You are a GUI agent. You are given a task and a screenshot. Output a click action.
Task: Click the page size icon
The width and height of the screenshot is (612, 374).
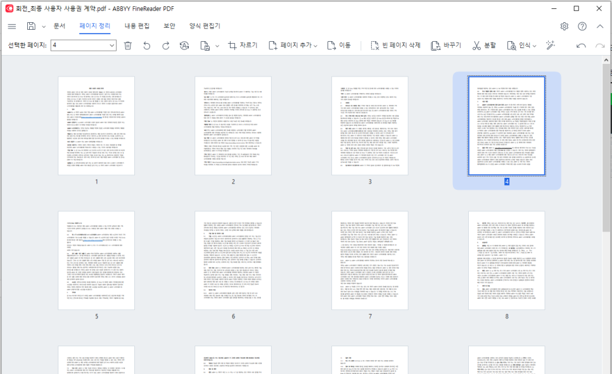tap(205, 46)
